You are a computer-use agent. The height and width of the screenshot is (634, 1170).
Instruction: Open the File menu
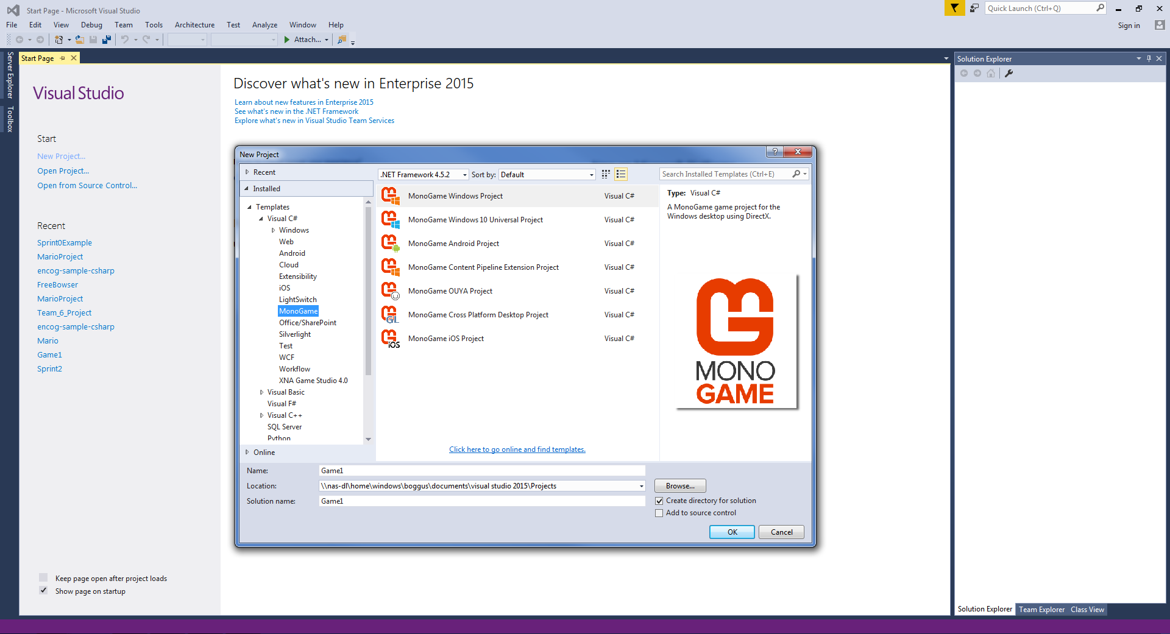pyautogui.click(x=12, y=25)
